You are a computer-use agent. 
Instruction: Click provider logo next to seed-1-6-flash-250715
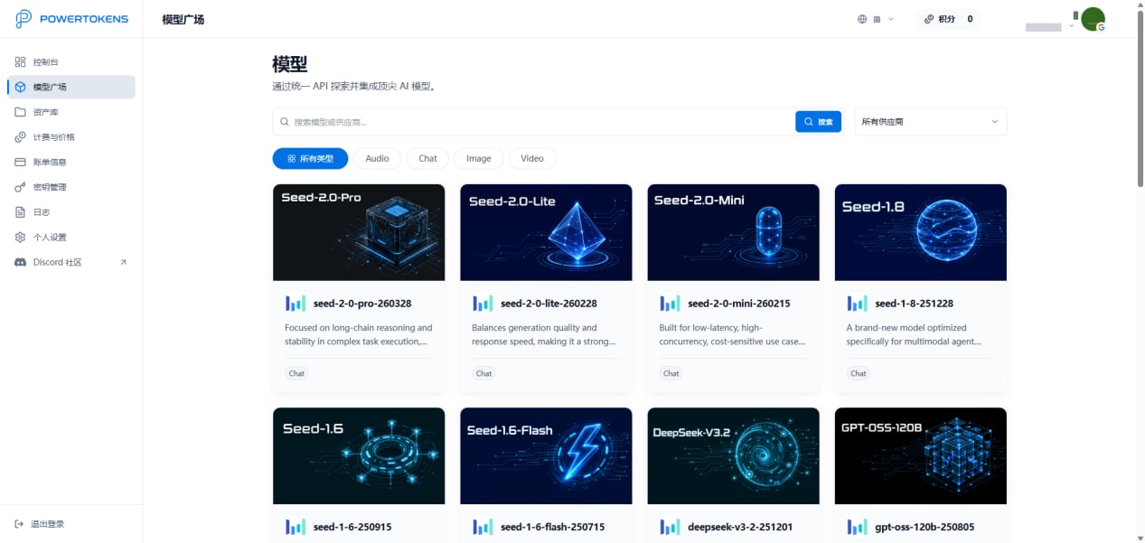coord(483,527)
